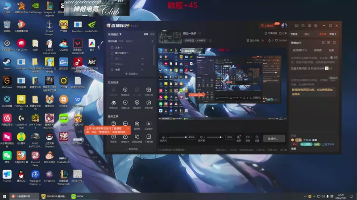Open the taskbar notification center icon
Image resolution: width=357 pixels, height=200 pixels.
(351, 196)
